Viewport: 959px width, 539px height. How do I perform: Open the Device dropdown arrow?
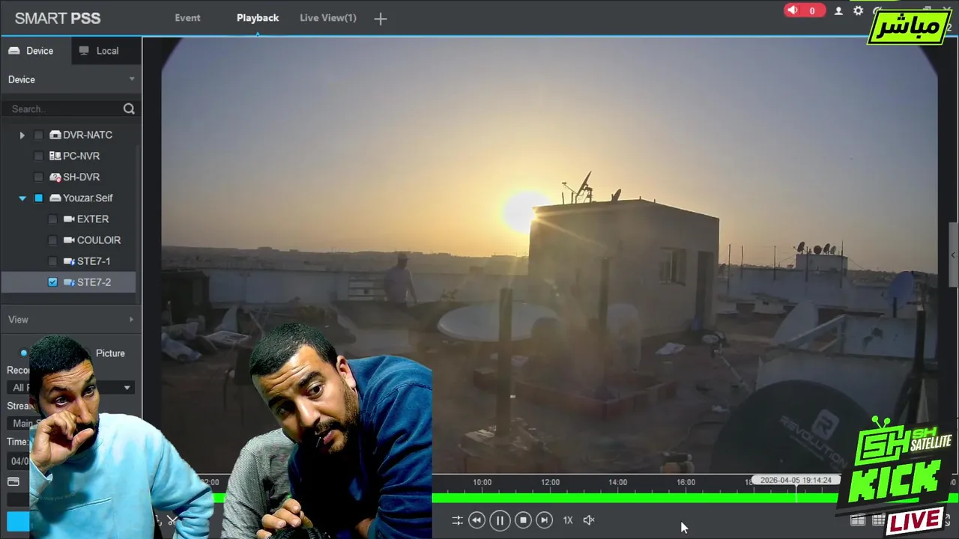tap(132, 79)
